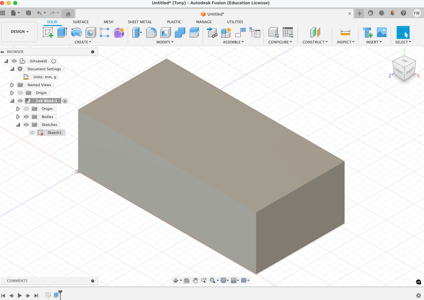Choose the Fillet tool in Modify

(x=151, y=32)
